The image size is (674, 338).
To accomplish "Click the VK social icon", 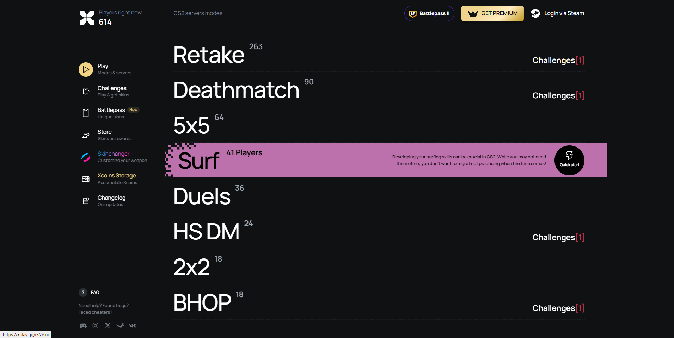I will pos(133,326).
